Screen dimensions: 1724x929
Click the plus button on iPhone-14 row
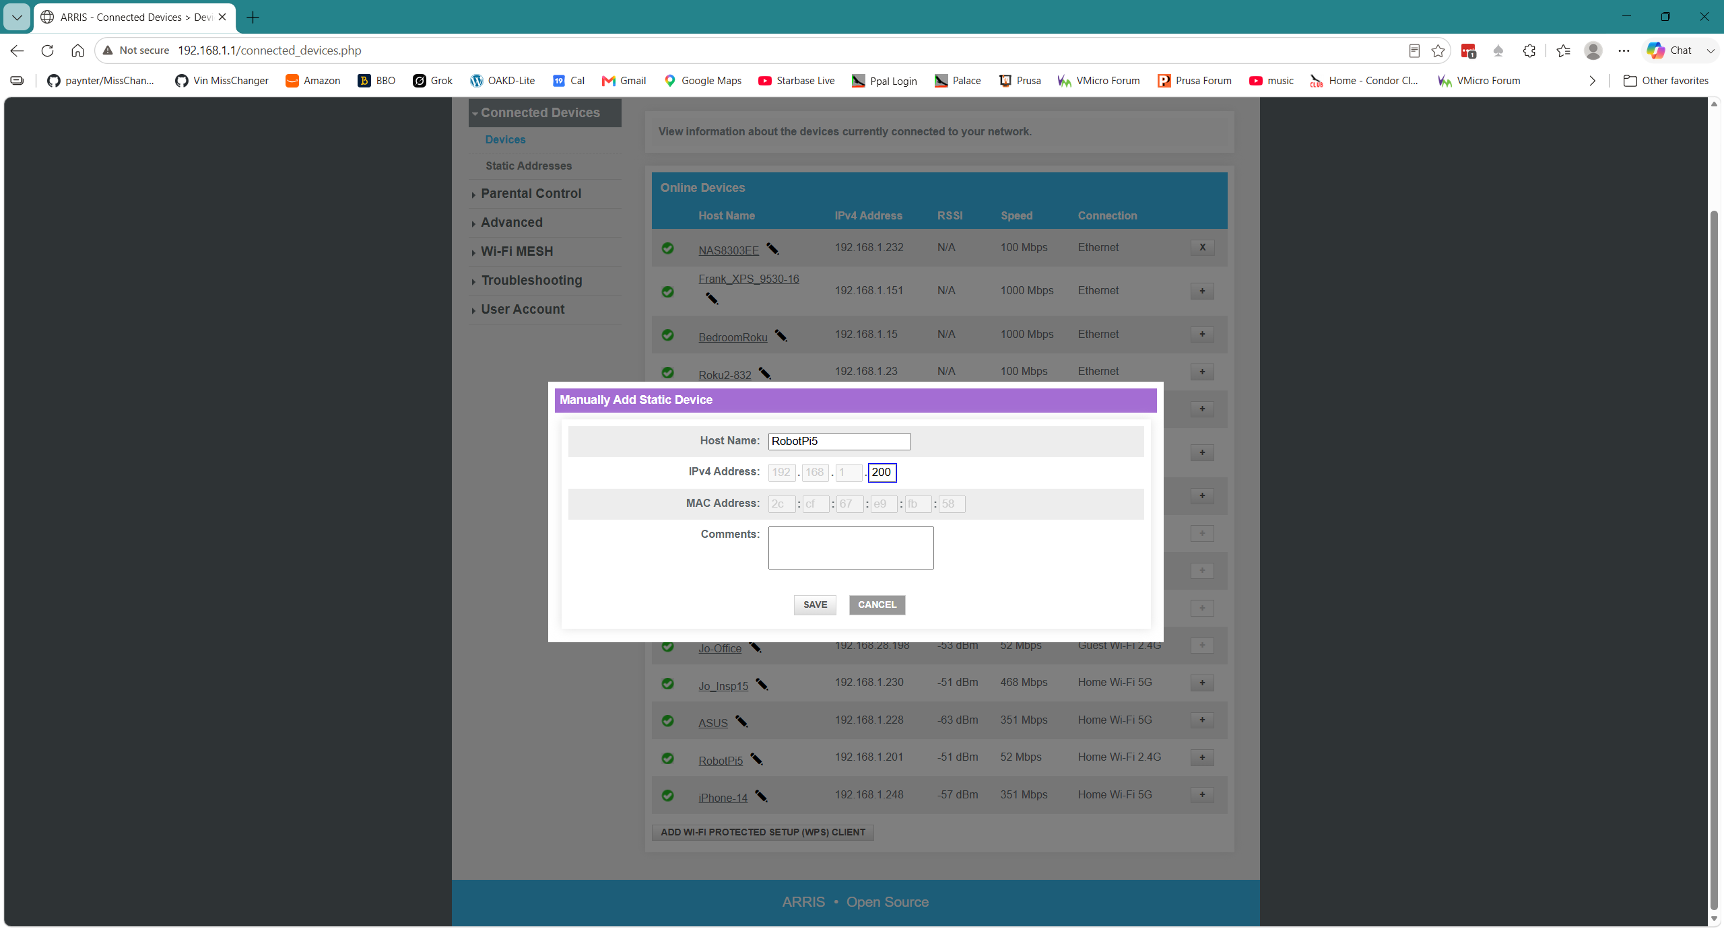point(1202,794)
